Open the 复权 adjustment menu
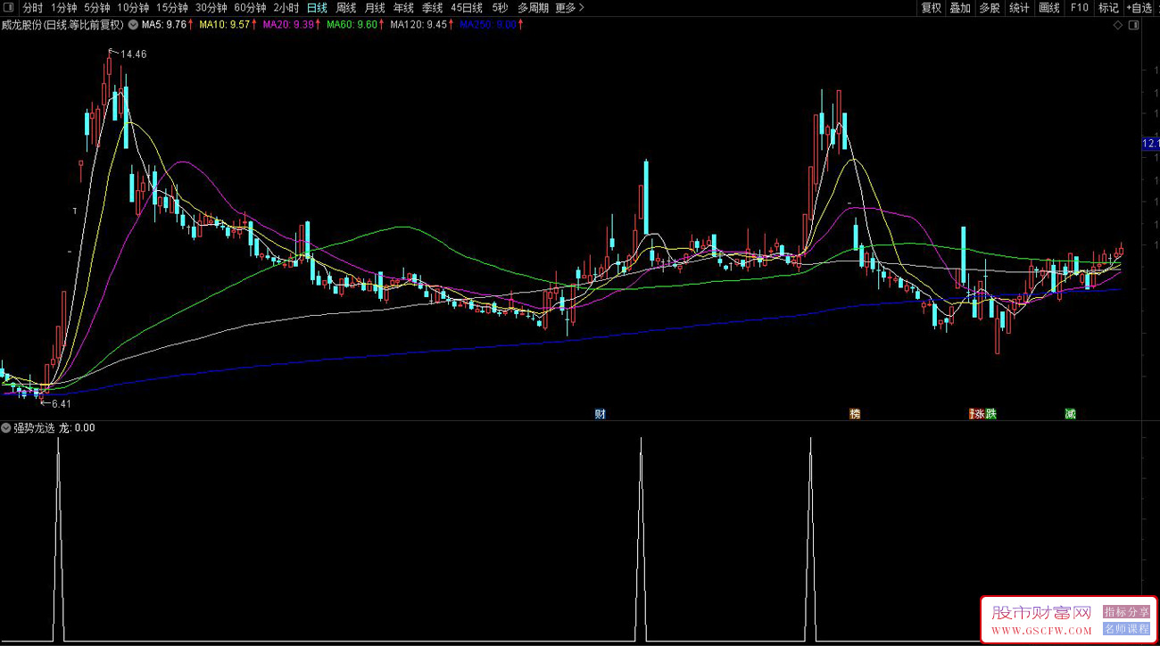This screenshot has width=1160, height=646. coord(932,8)
